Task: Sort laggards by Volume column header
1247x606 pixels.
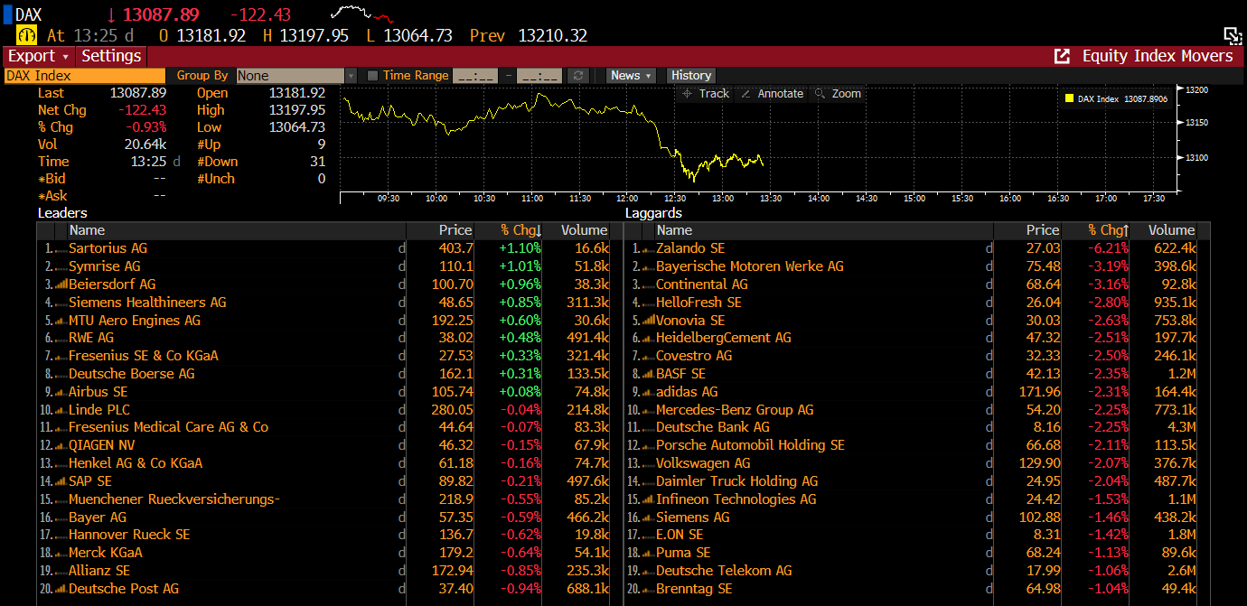Action: (x=1171, y=230)
